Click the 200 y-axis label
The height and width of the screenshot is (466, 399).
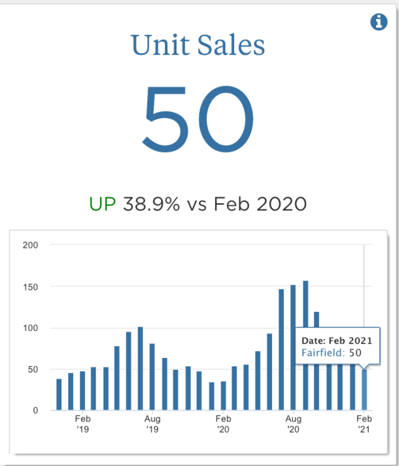[x=31, y=245]
